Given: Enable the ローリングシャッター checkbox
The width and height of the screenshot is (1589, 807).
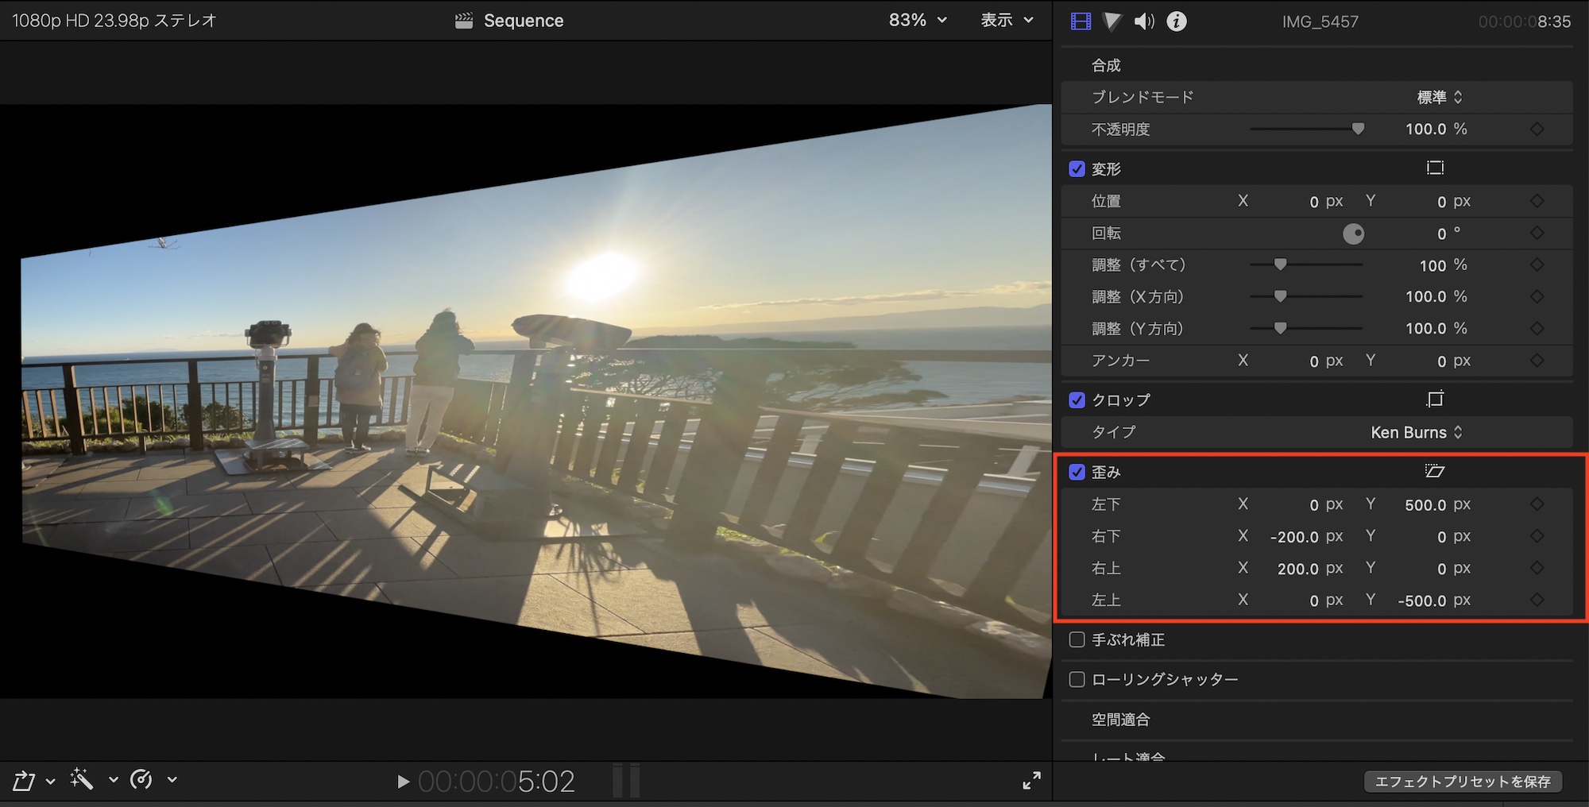Looking at the screenshot, I should coord(1077,679).
